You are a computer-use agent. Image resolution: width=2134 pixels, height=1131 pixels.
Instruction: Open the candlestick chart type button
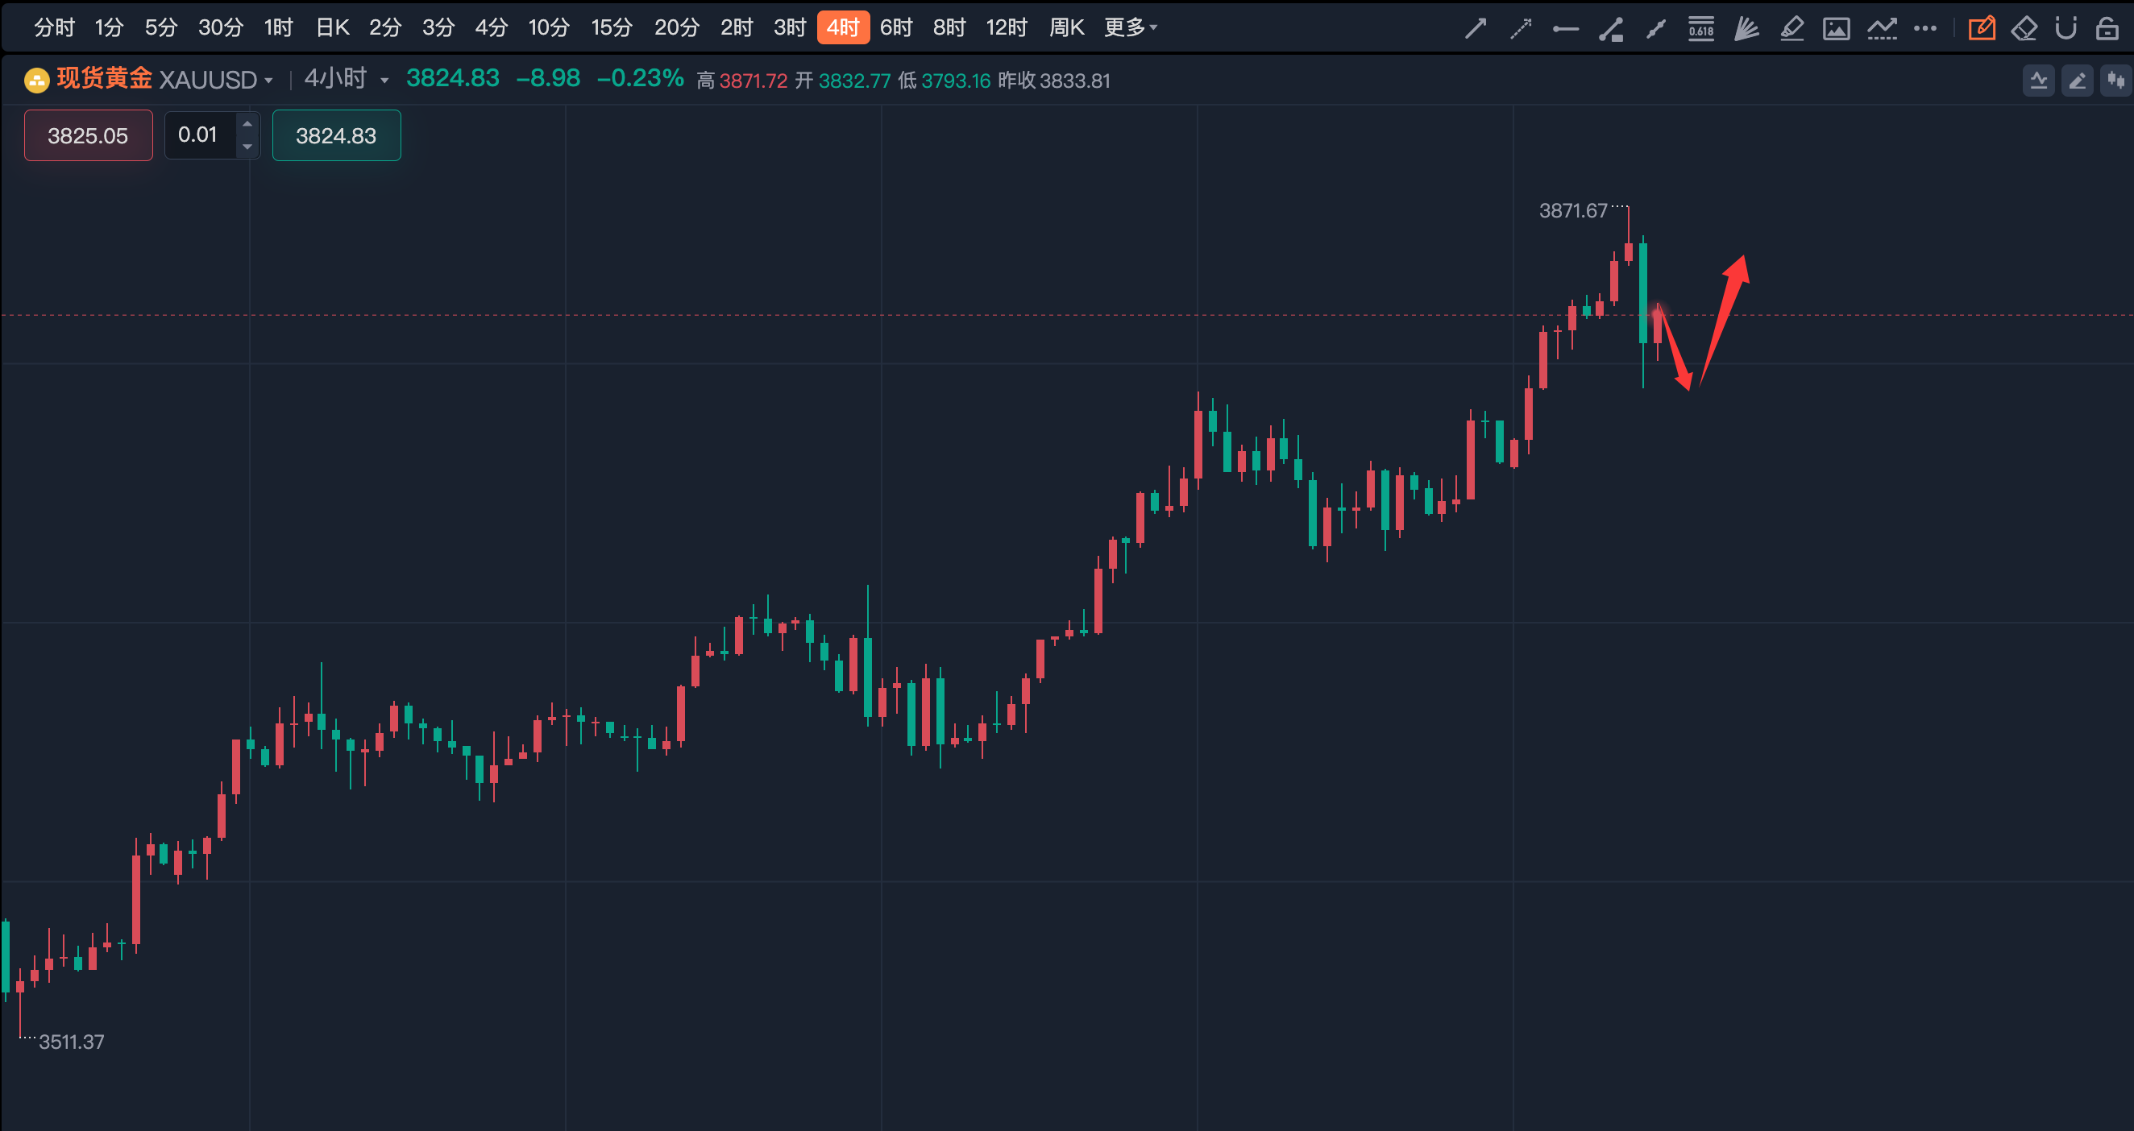coord(2115,81)
